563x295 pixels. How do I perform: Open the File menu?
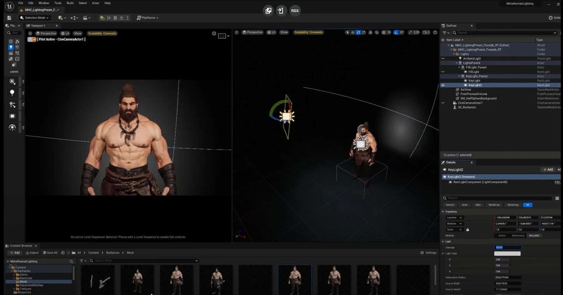click(21, 3)
